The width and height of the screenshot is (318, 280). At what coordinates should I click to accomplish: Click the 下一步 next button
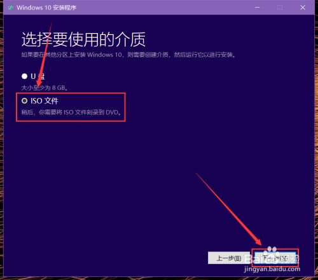[275, 258]
